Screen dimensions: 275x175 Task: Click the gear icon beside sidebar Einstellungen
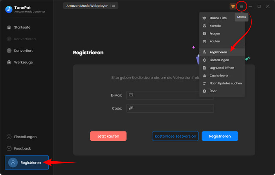click(x=9, y=137)
